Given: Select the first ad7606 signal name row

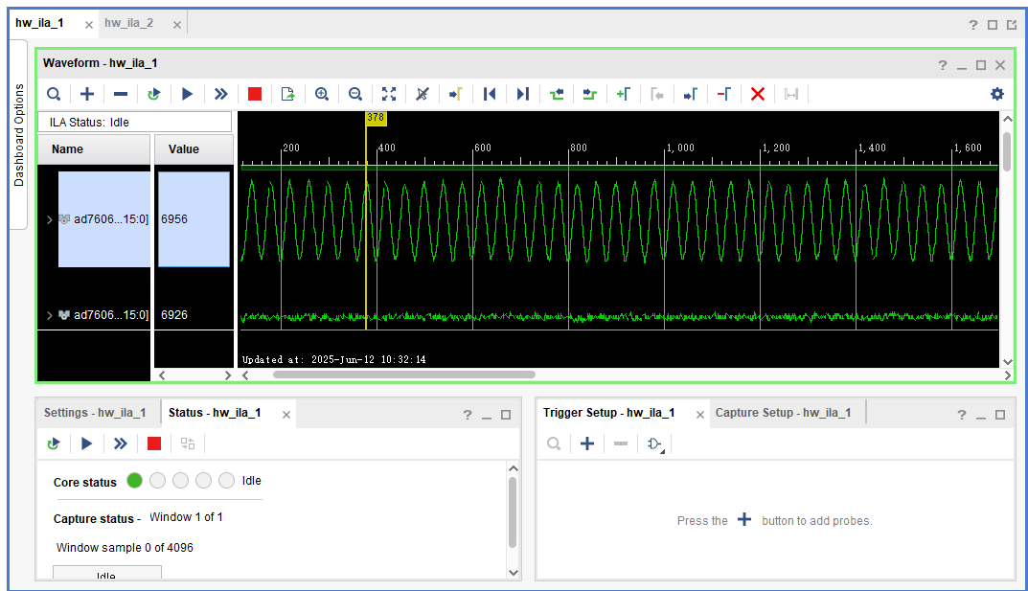Looking at the screenshot, I should (104, 219).
